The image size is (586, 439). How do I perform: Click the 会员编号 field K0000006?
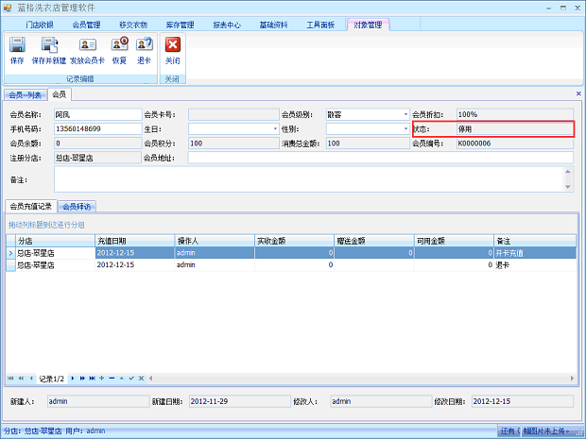[515, 144]
